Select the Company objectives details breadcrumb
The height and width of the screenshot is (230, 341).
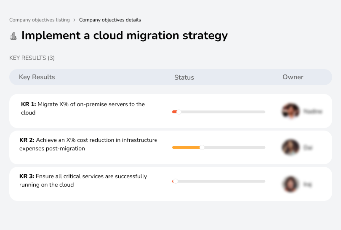(110, 20)
